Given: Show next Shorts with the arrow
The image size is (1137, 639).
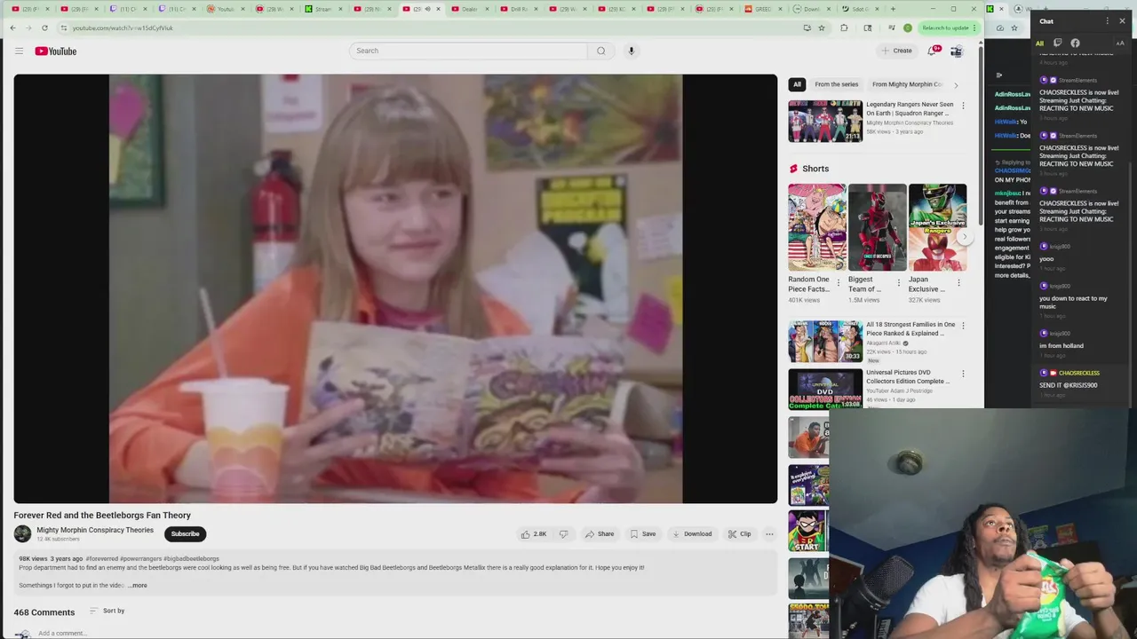Looking at the screenshot, I should pos(964,237).
